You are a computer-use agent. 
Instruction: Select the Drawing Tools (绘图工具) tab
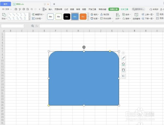(x=114, y=9)
